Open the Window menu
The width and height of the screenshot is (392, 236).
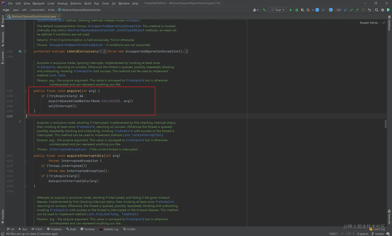124,3
